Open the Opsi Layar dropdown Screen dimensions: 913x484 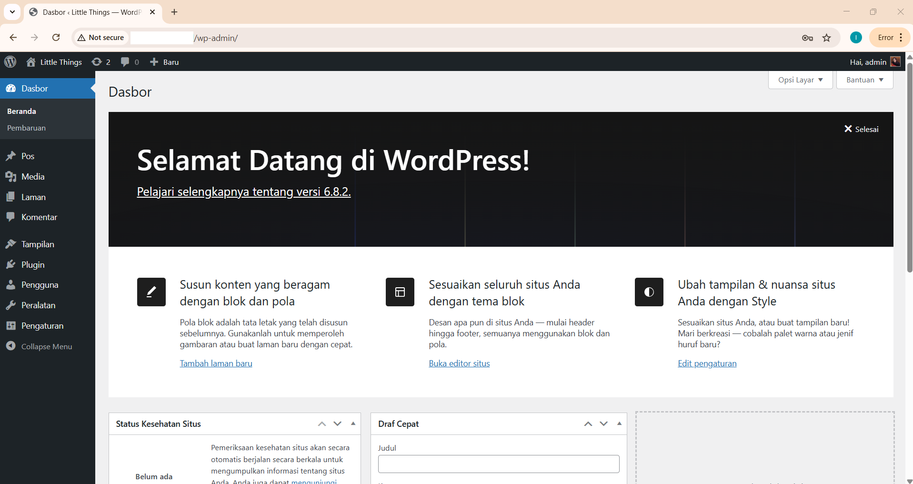click(800, 80)
